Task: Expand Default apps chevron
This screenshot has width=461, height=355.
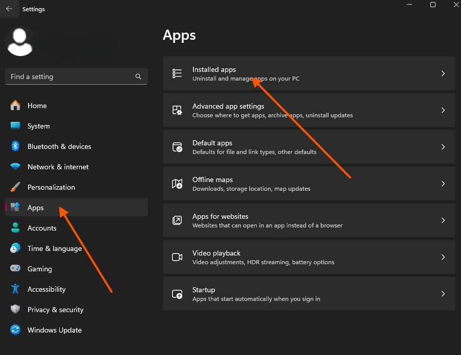Action: tap(443, 147)
